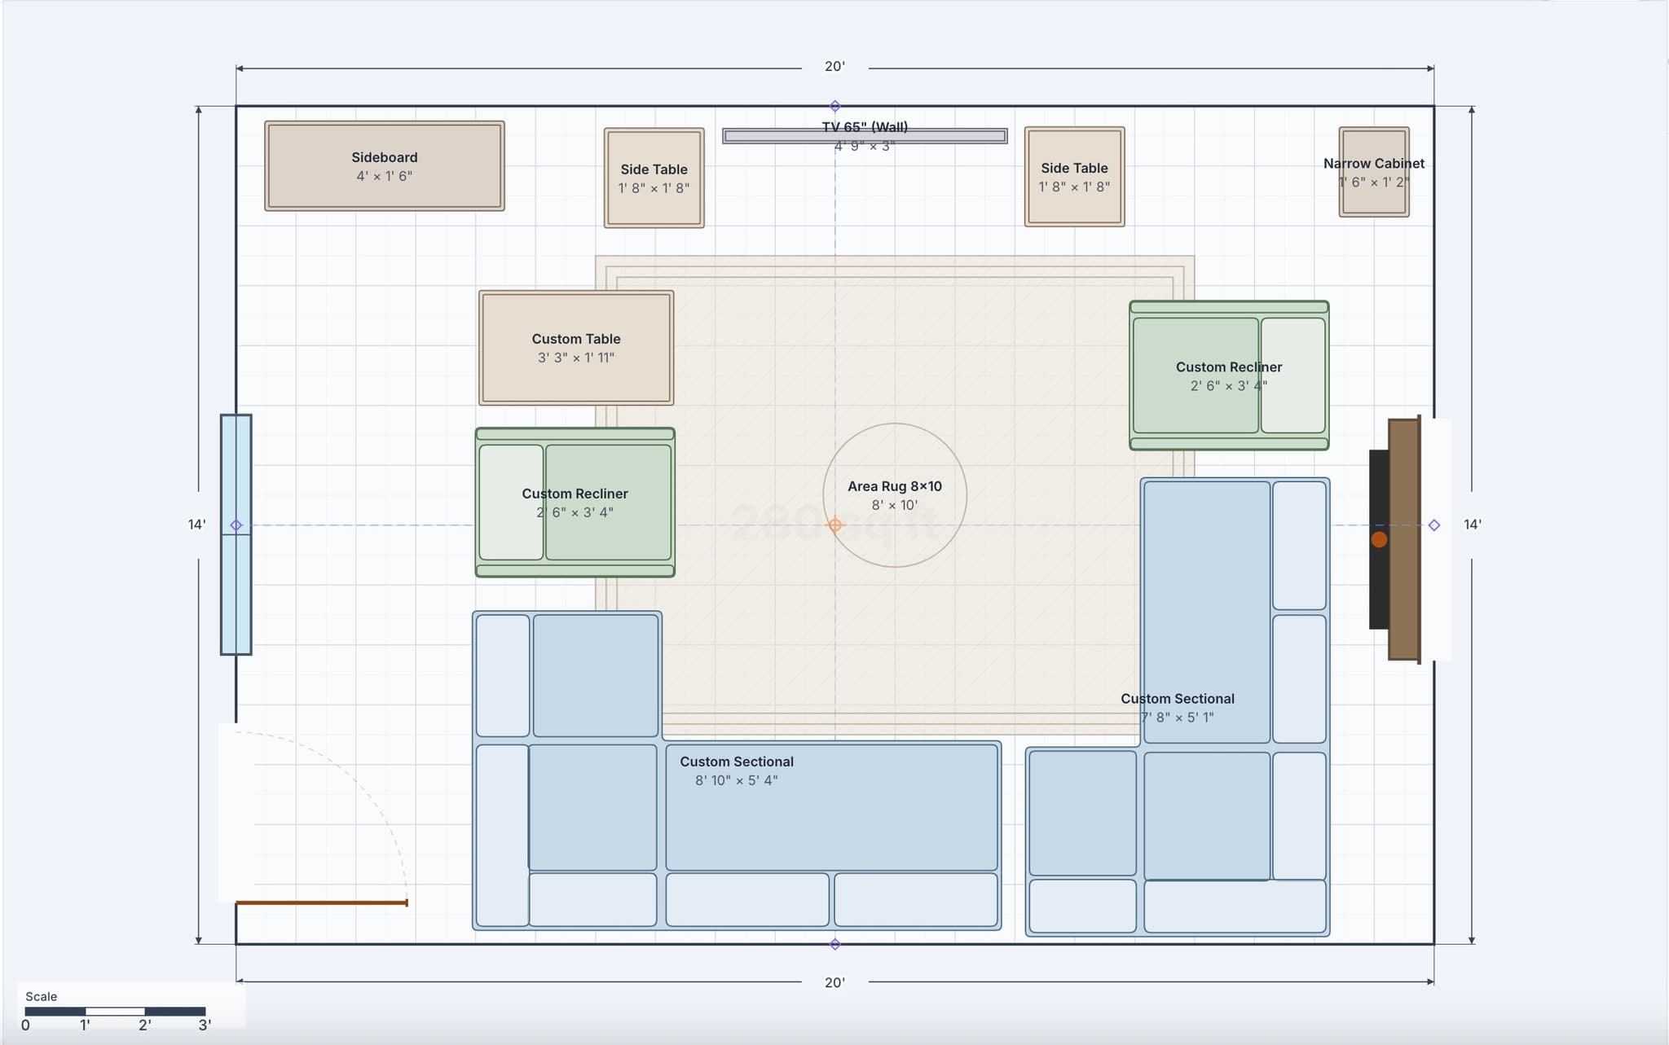Select the Custom Table

[575, 348]
